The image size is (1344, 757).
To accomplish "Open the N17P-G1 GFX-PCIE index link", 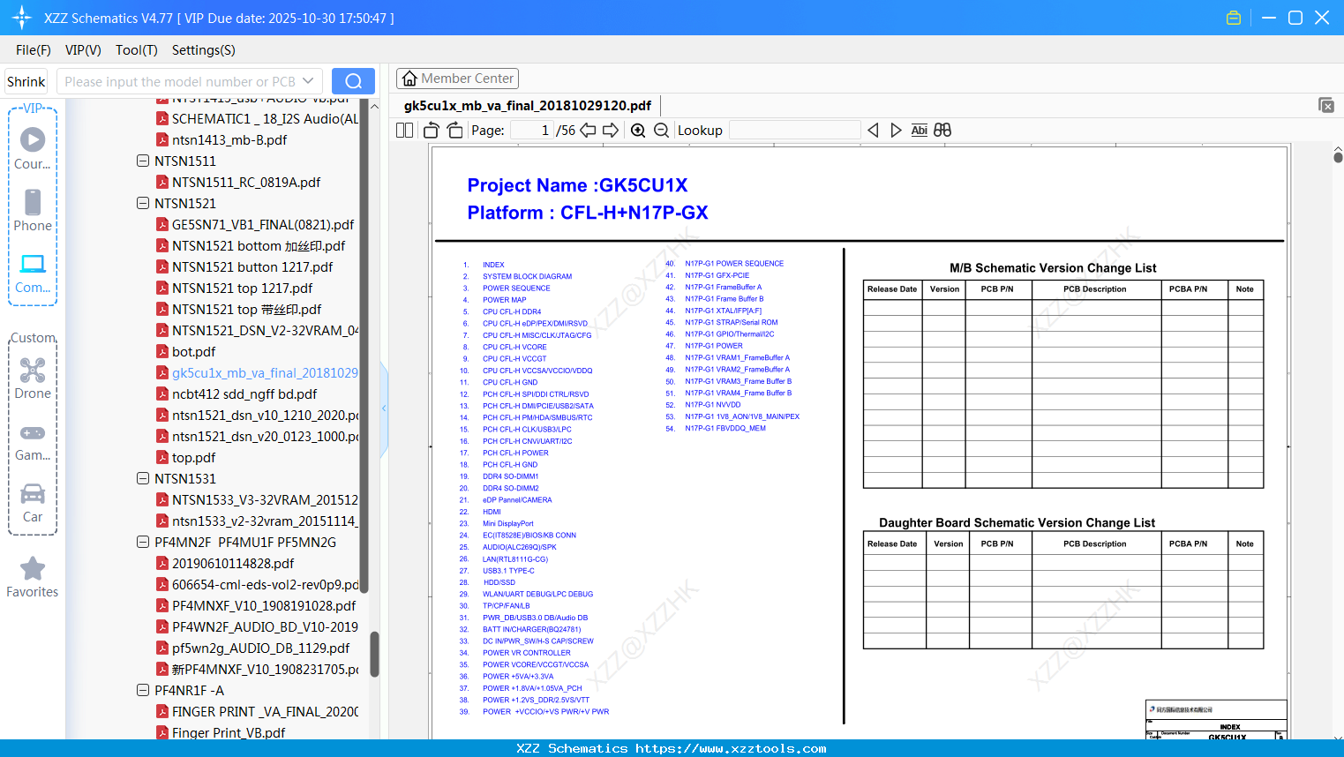I will (717, 275).
